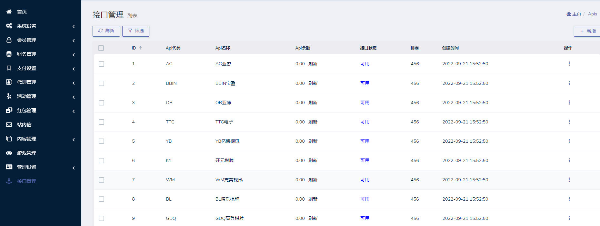
Task: Expand the 支付设置 submenu chevron
Action: 74,69
